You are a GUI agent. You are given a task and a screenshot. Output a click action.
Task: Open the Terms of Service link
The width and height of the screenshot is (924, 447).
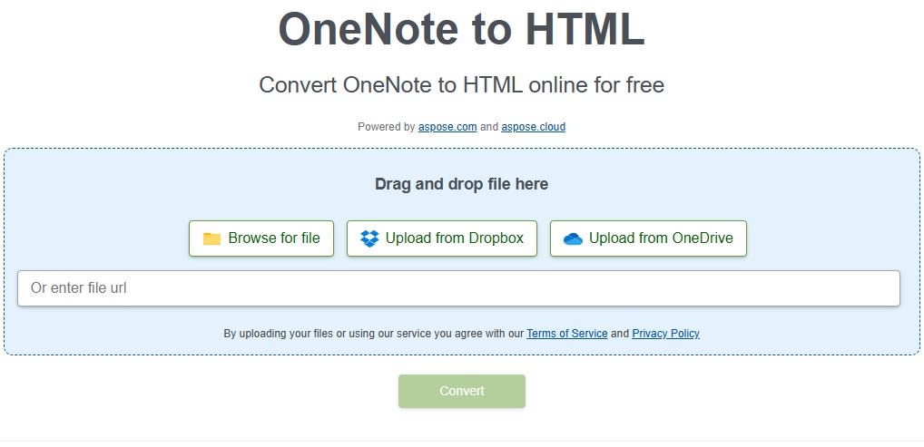click(566, 334)
